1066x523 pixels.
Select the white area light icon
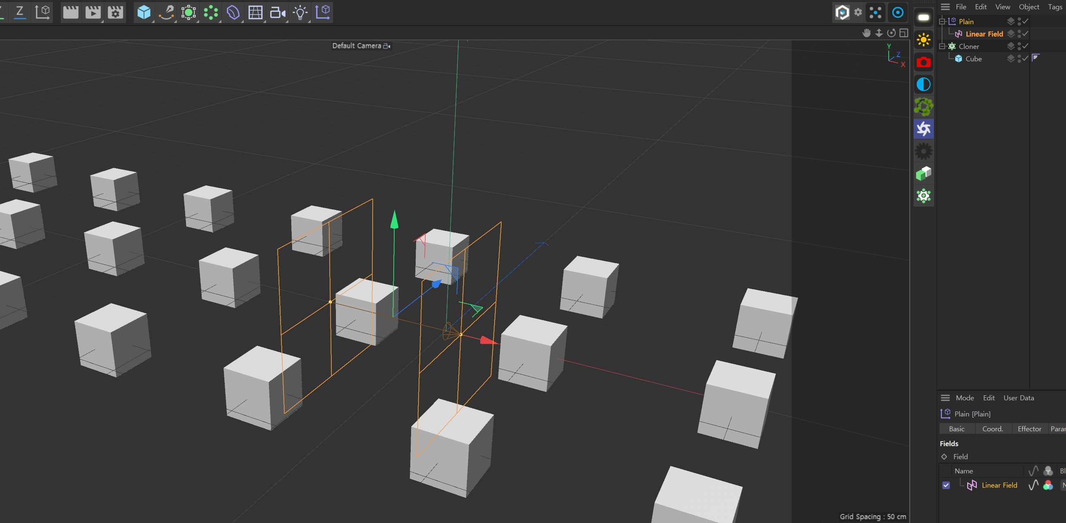[x=923, y=17]
